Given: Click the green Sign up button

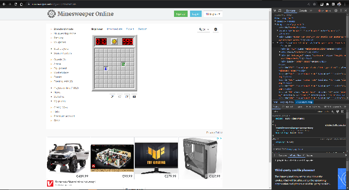Looking at the screenshot, I should click(180, 14).
